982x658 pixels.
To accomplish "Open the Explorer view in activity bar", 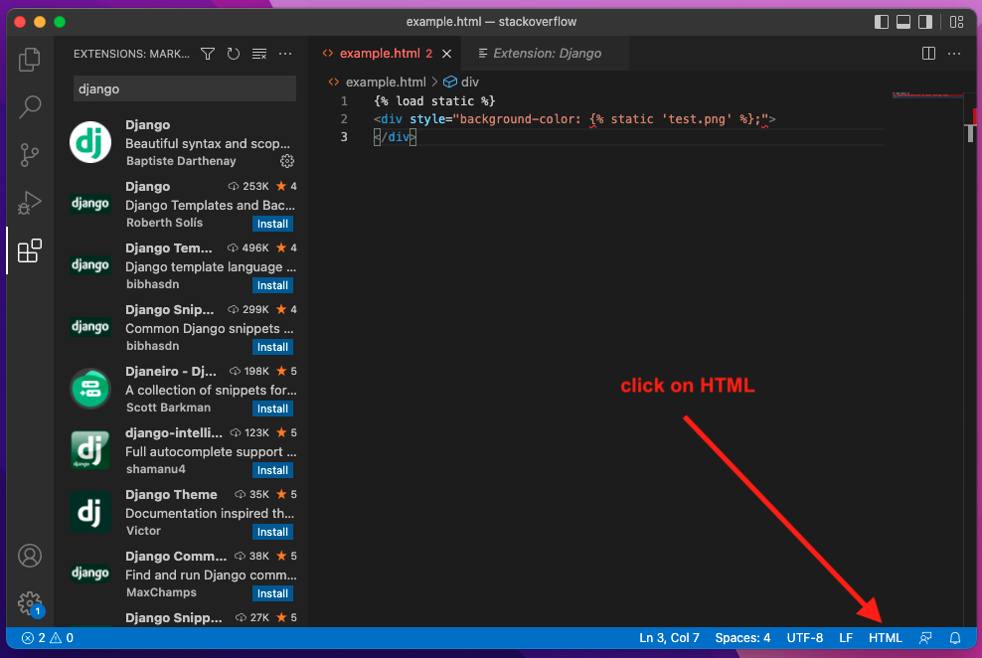I will click(x=30, y=60).
